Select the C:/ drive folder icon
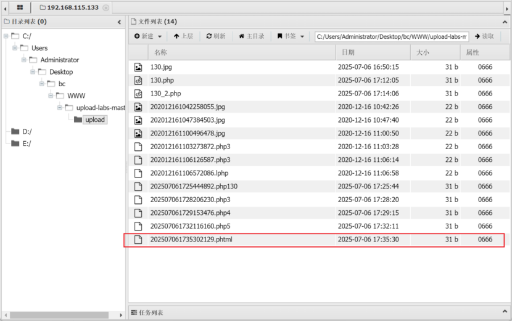Image resolution: width=512 pixels, height=321 pixels. pyautogui.click(x=15, y=36)
